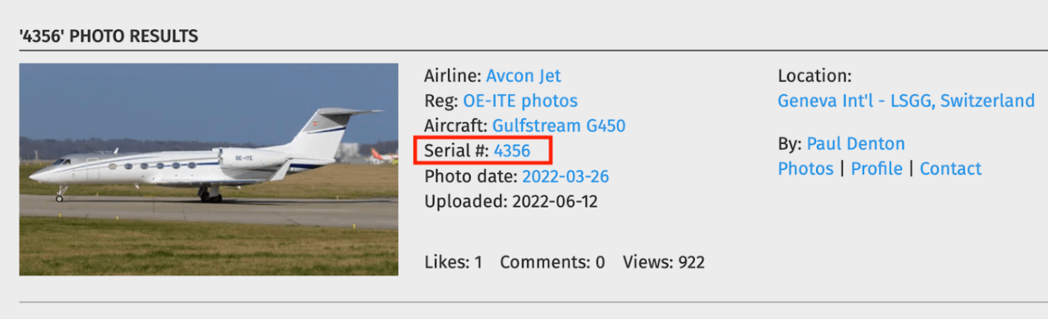1048x319 pixels.
Task: Click the Location: label text
Action: [814, 76]
